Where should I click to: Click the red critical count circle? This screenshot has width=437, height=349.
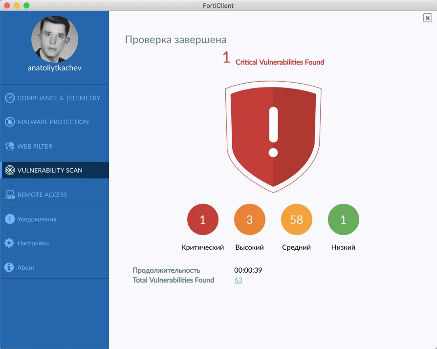(x=203, y=219)
